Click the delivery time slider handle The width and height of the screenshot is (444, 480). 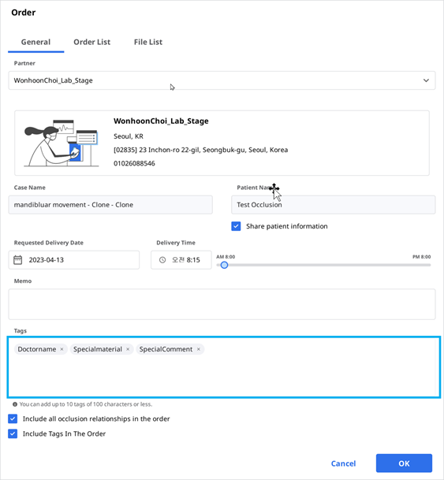pyautogui.click(x=224, y=265)
